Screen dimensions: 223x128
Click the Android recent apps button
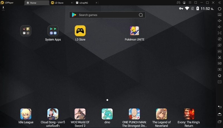[219, 122]
